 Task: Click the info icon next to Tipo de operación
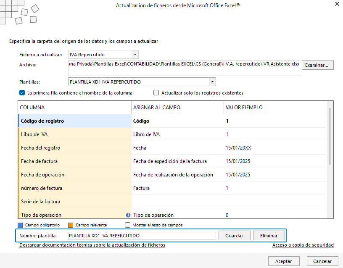(x=128, y=215)
